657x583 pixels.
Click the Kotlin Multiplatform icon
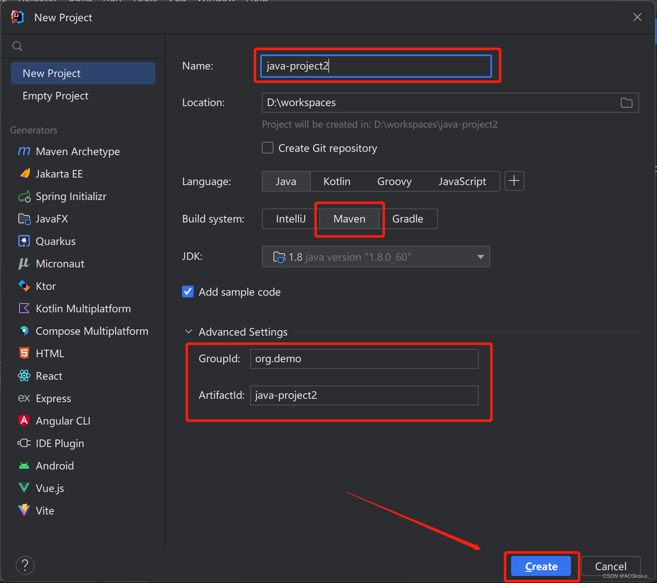(24, 309)
